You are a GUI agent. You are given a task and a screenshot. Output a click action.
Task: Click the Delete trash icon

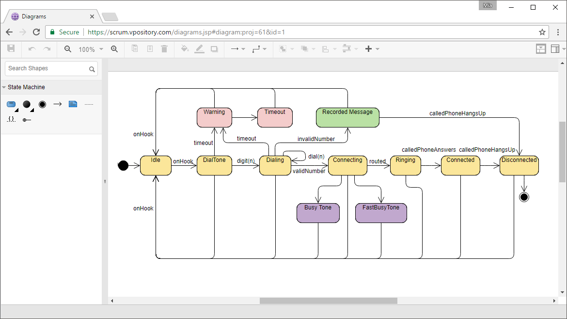164,48
